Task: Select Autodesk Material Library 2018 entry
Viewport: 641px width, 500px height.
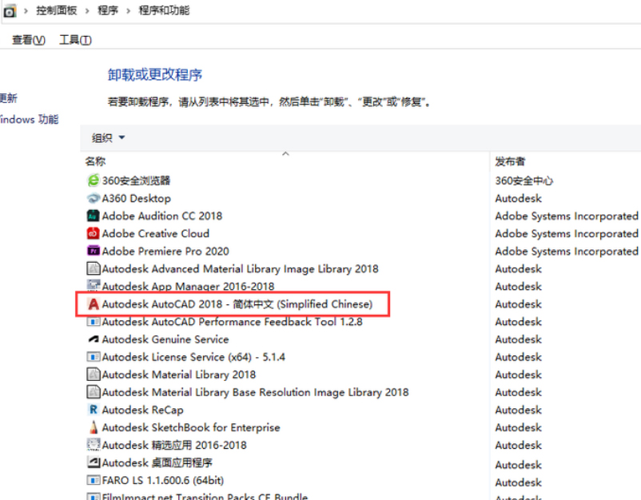Action: (179, 375)
